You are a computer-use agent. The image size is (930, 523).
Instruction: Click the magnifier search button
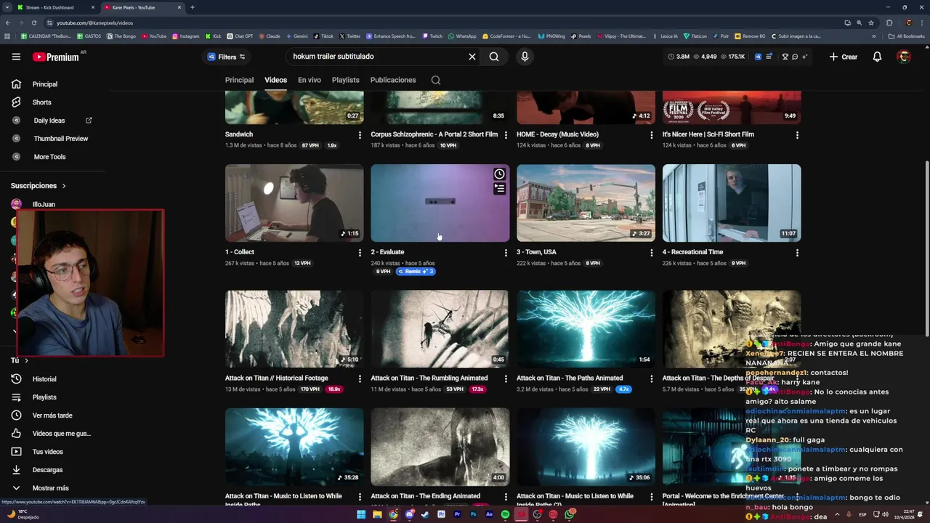[x=494, y=57]
